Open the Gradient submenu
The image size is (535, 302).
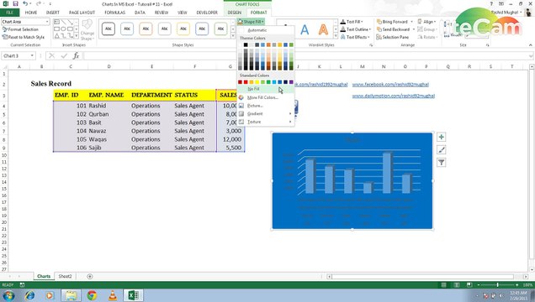tap(266, 113)
